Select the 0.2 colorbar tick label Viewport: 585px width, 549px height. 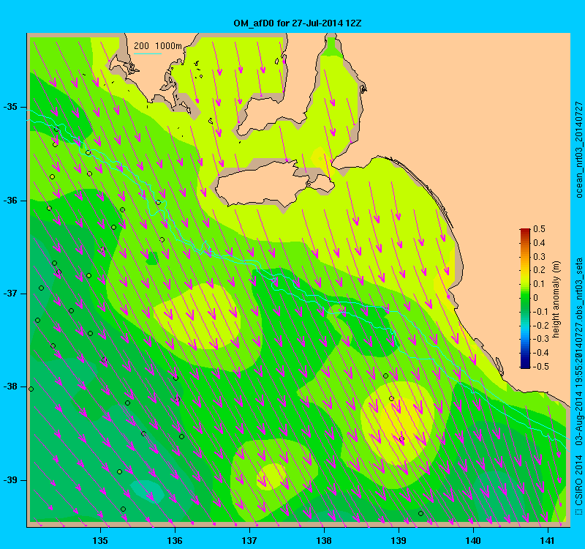point(539,270)
